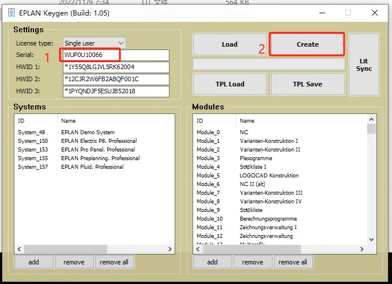Click the ID column header in Modules
392x284 pixels.
tap(215, 121)
